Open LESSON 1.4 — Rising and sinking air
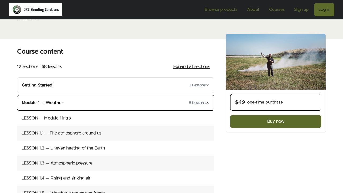343x193 pixels. pyautogui.click(x=116, y=178)
